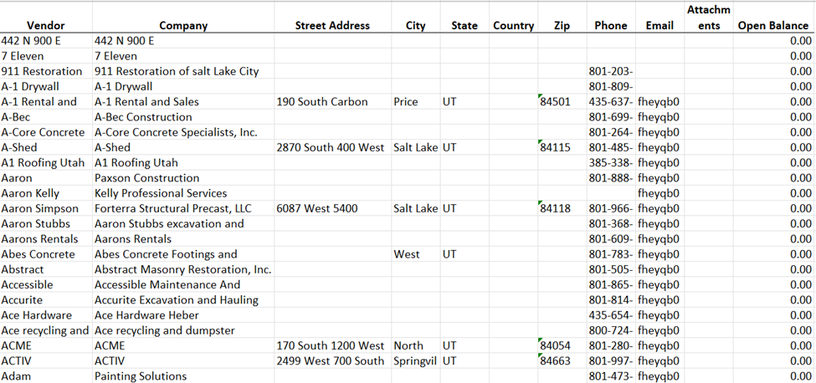Image resolution: width=816 pixels, height=383 pixels.
Task: Click company cell A-1 Rental and Sales
Action: [x=183, y=102]
